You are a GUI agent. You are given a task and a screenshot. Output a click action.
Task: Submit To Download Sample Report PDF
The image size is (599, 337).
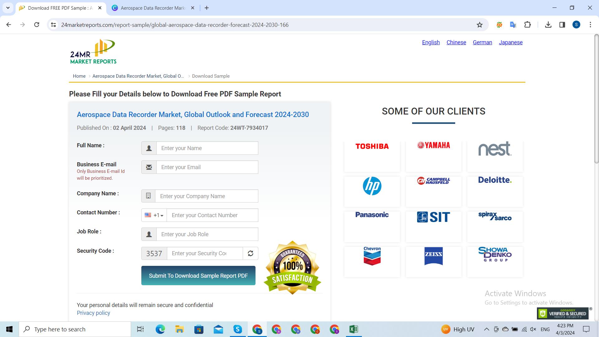(x=198, y=276)
